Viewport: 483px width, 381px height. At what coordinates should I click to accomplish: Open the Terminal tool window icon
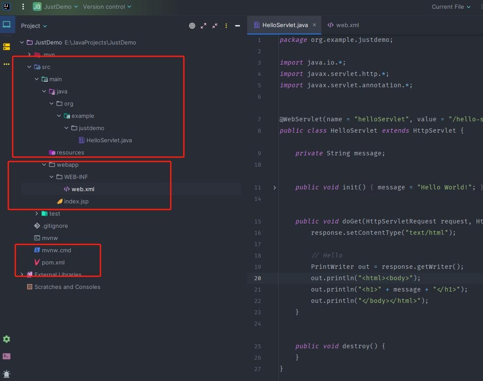click(x=7, y=356)
